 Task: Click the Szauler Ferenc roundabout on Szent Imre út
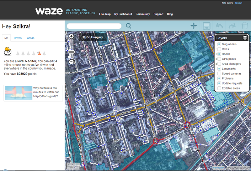pyautogui.click(x=187, y=124)
